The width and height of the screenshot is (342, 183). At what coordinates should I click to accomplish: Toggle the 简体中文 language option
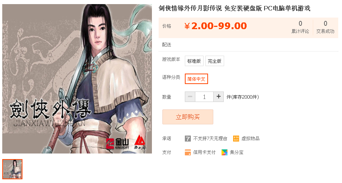[196, 79]
